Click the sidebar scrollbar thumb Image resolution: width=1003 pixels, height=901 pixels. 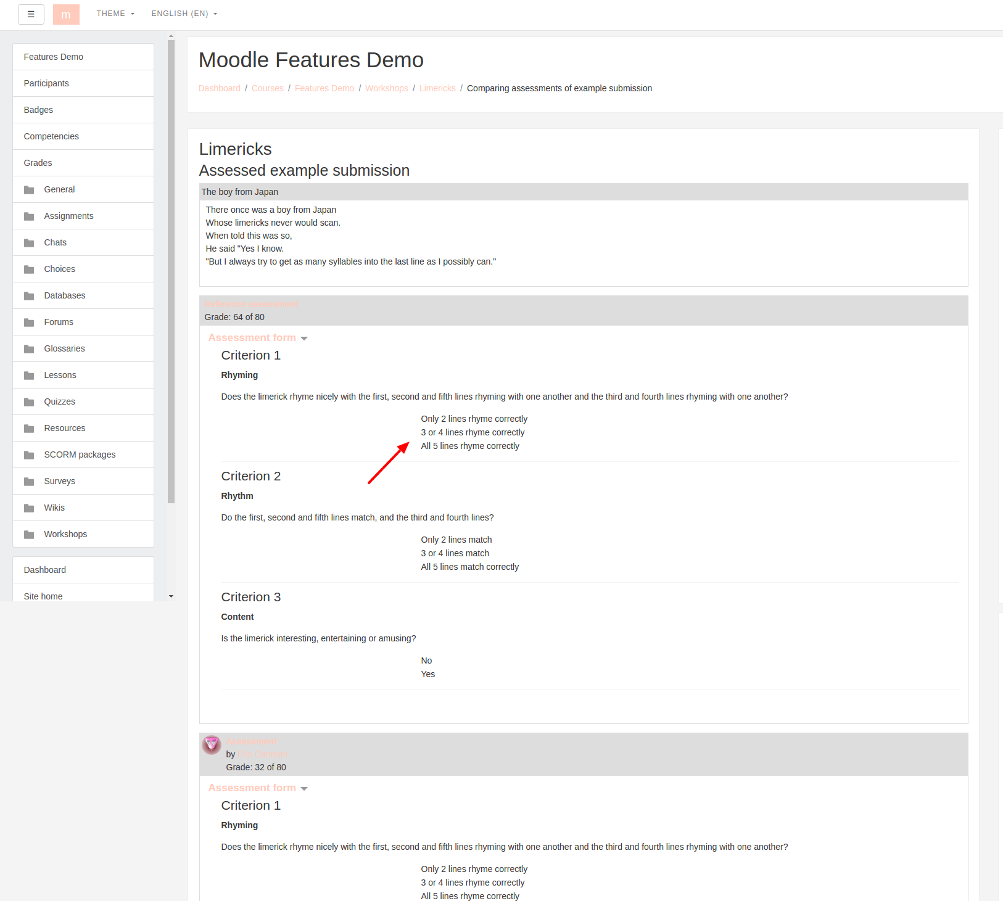(x=171, y=271)
